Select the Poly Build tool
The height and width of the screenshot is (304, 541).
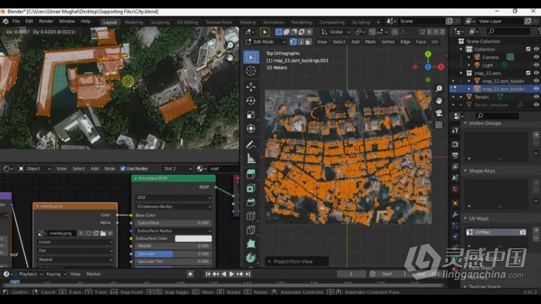(x=251, y=244)
